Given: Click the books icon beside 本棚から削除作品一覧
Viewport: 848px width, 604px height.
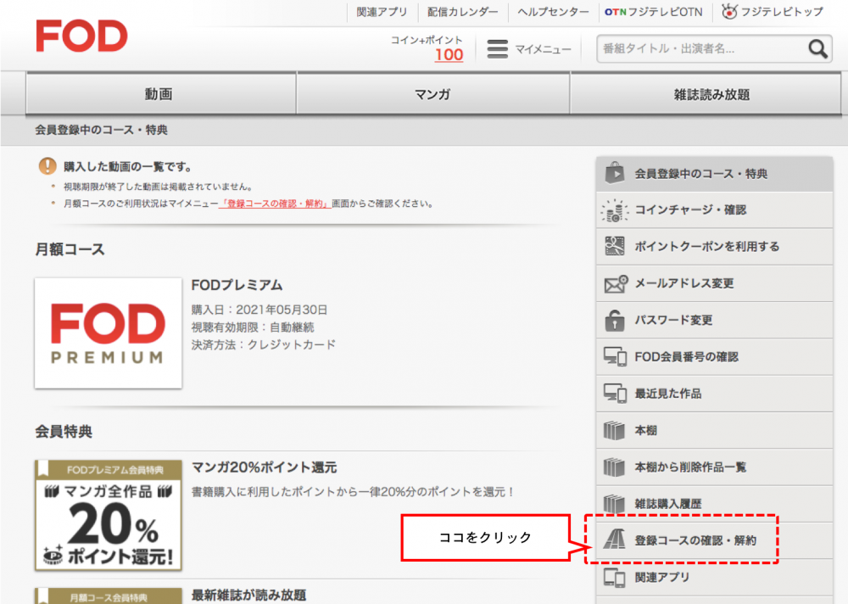Looking at the screenshot, I should coord(614,467).
